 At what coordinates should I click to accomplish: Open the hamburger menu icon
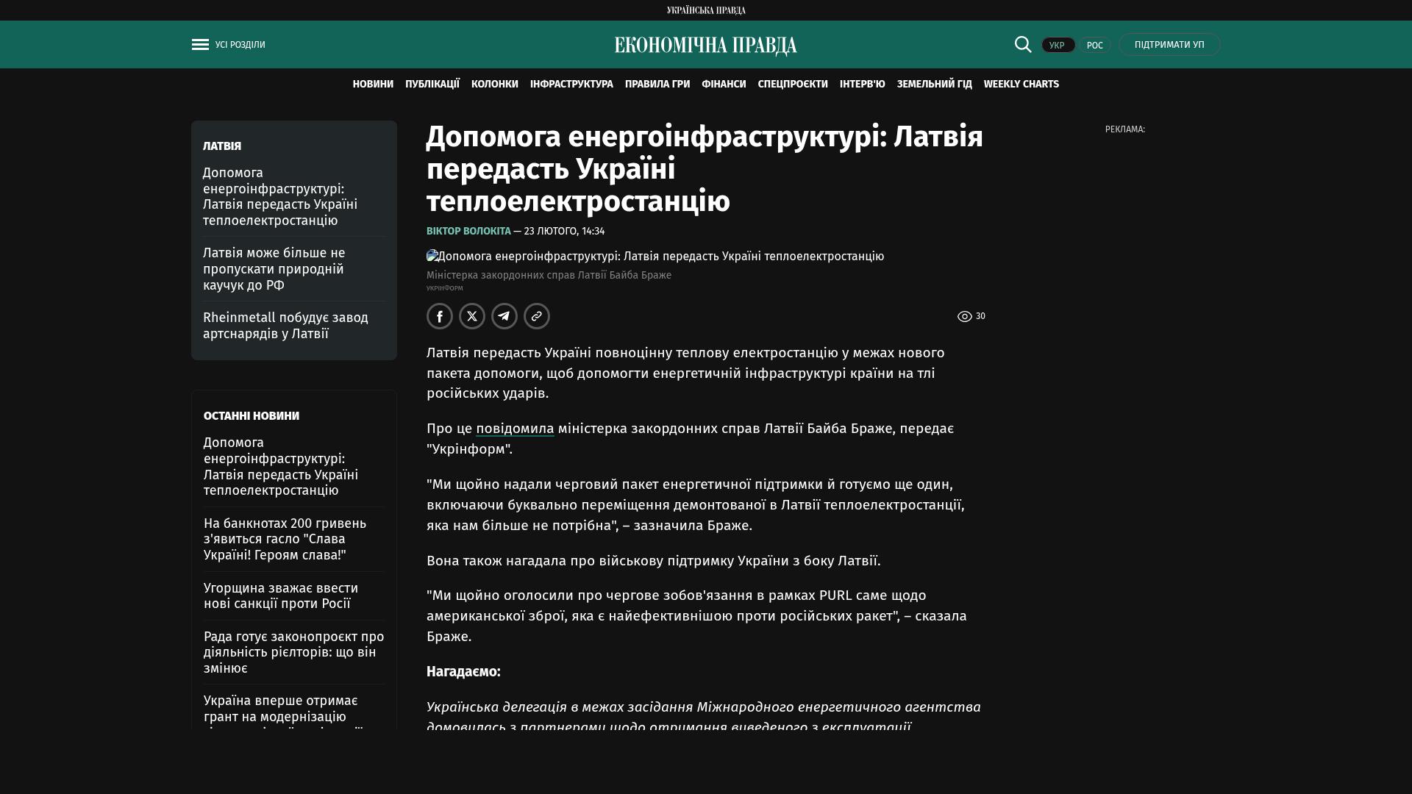[200, 45]
